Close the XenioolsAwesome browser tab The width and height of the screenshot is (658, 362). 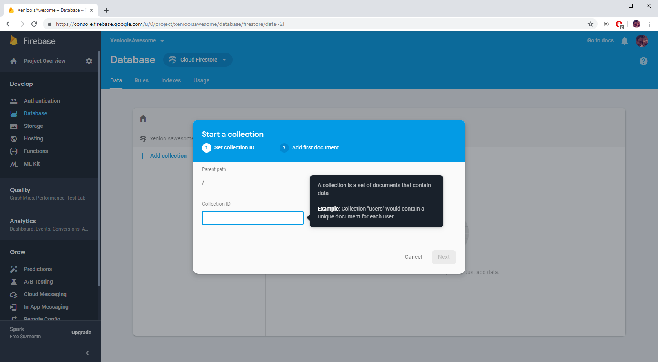pos(91,10)
